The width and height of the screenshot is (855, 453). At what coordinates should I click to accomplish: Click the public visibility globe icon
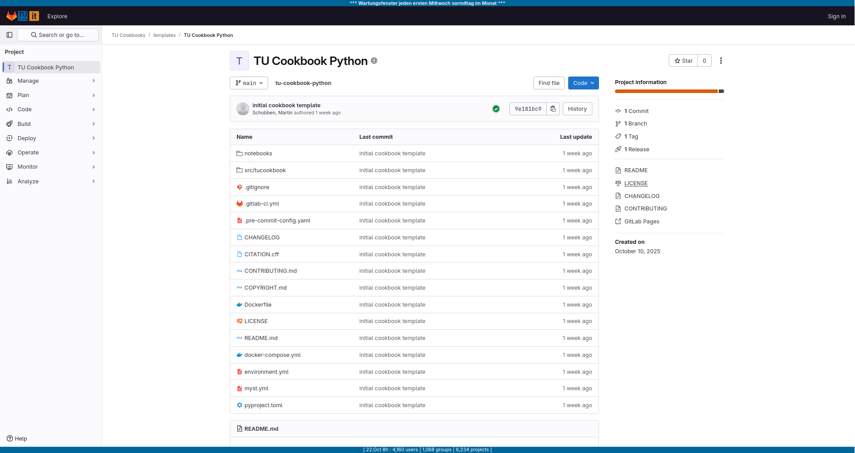[x=374, y=61]
